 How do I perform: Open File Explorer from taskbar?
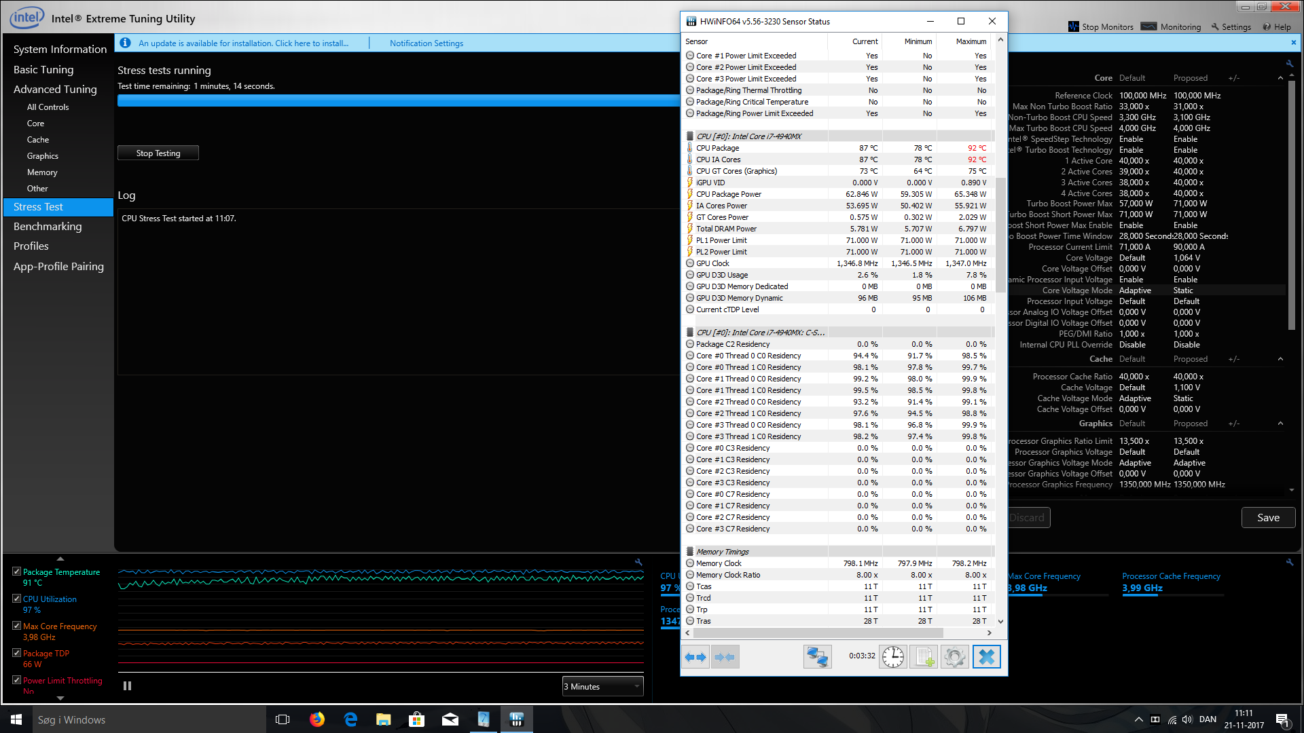pyautogui.click(x=384, y=719)
